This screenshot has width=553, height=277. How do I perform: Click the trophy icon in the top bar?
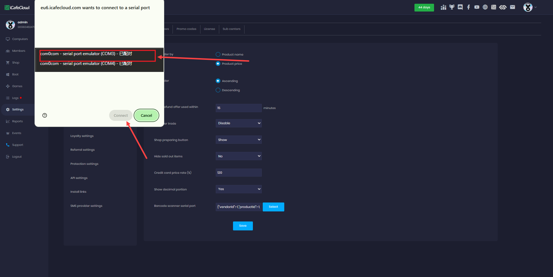(x=452, y=7)
